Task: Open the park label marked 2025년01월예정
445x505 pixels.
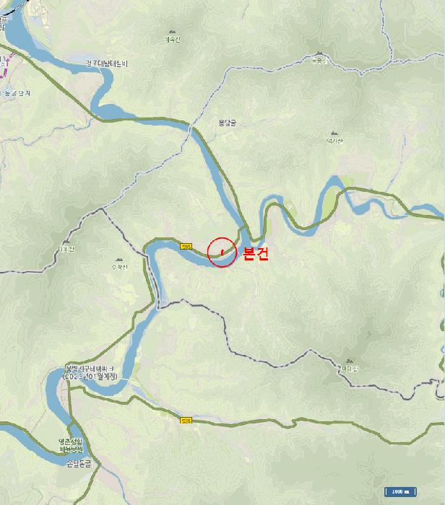Action: point(90,373)
